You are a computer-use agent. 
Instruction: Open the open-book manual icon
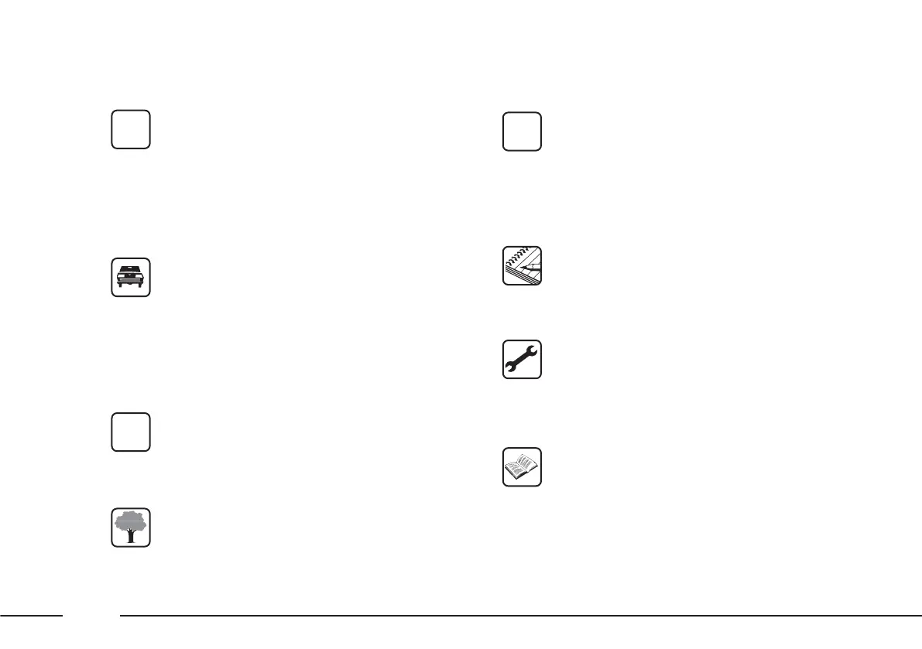pos(522,466)
